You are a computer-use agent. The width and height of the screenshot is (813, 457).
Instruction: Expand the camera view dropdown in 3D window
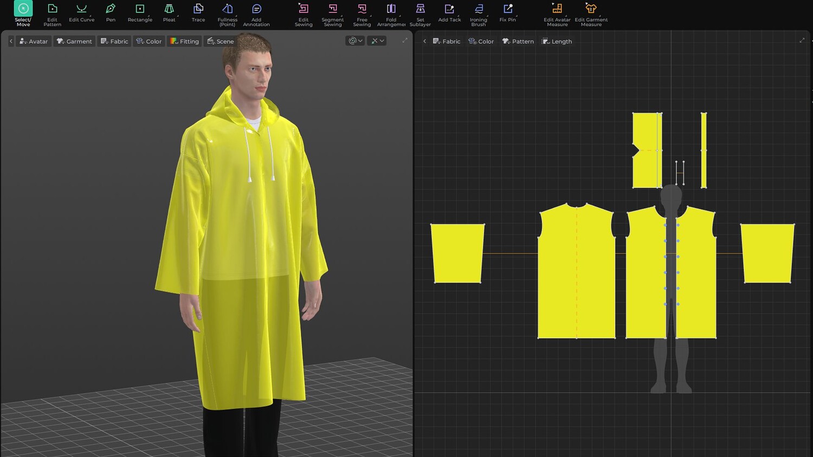355,41
